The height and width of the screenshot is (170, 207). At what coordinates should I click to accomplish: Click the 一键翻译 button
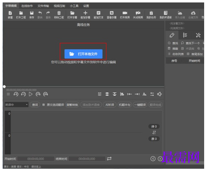(x=140, y=105)
